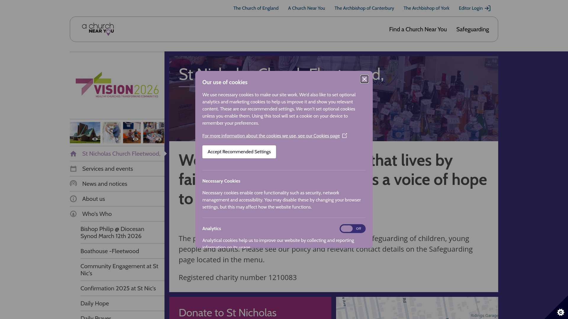Click A Church Near You logo

pyautogui.click(x=98, y=29)
